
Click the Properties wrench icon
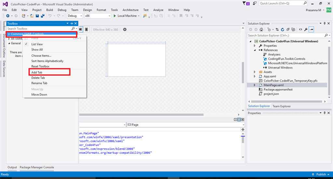(306, 30)
